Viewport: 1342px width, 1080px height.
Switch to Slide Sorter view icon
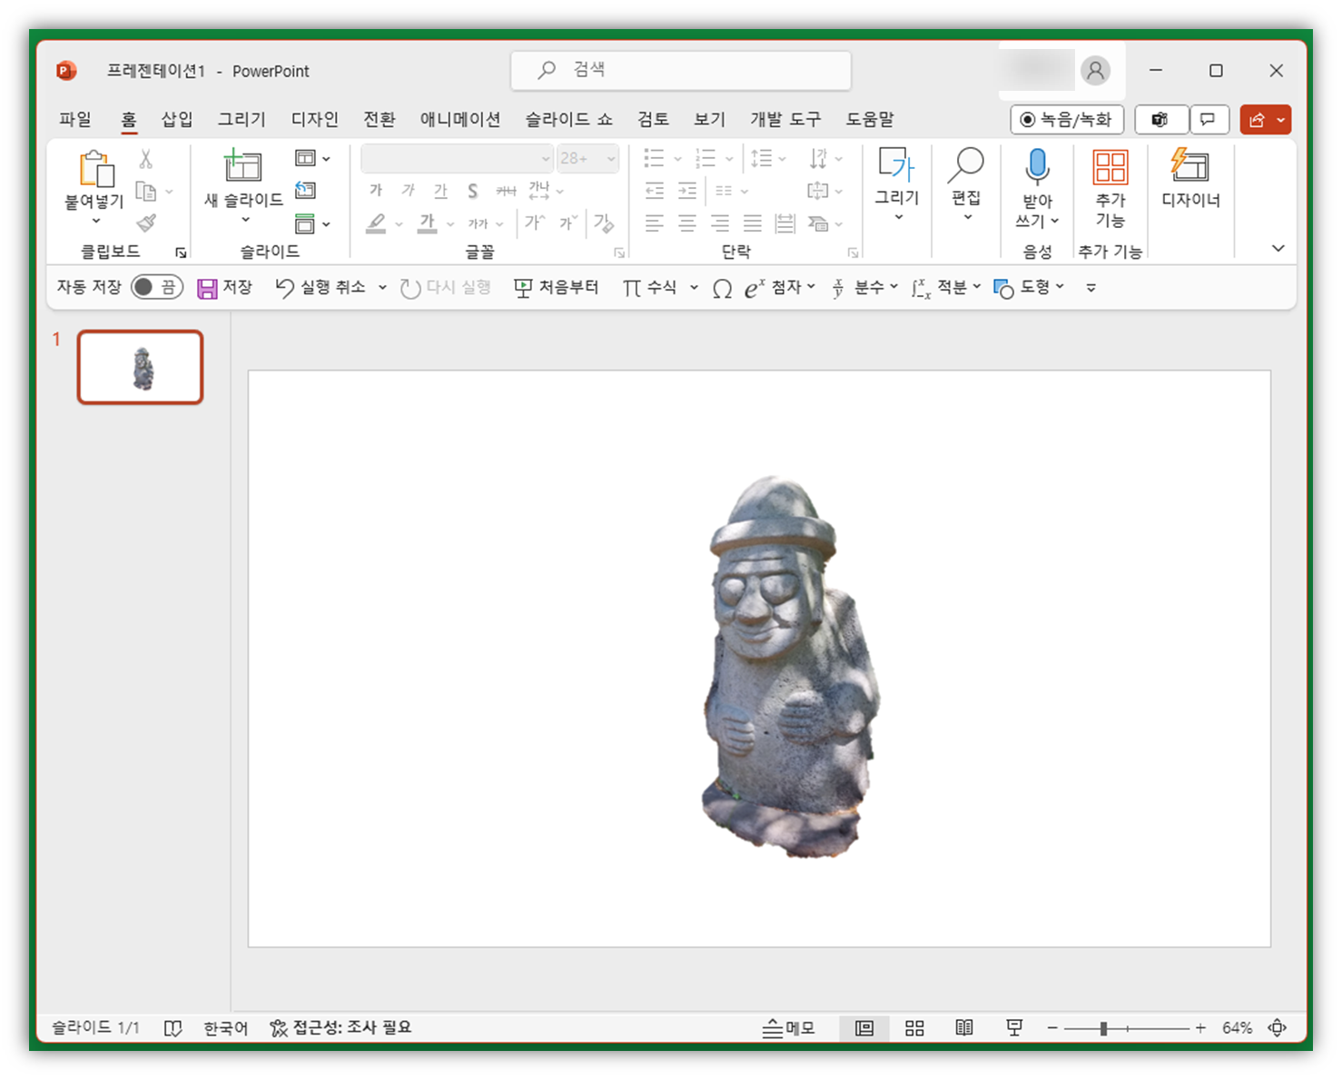(x=914, y=1027)
